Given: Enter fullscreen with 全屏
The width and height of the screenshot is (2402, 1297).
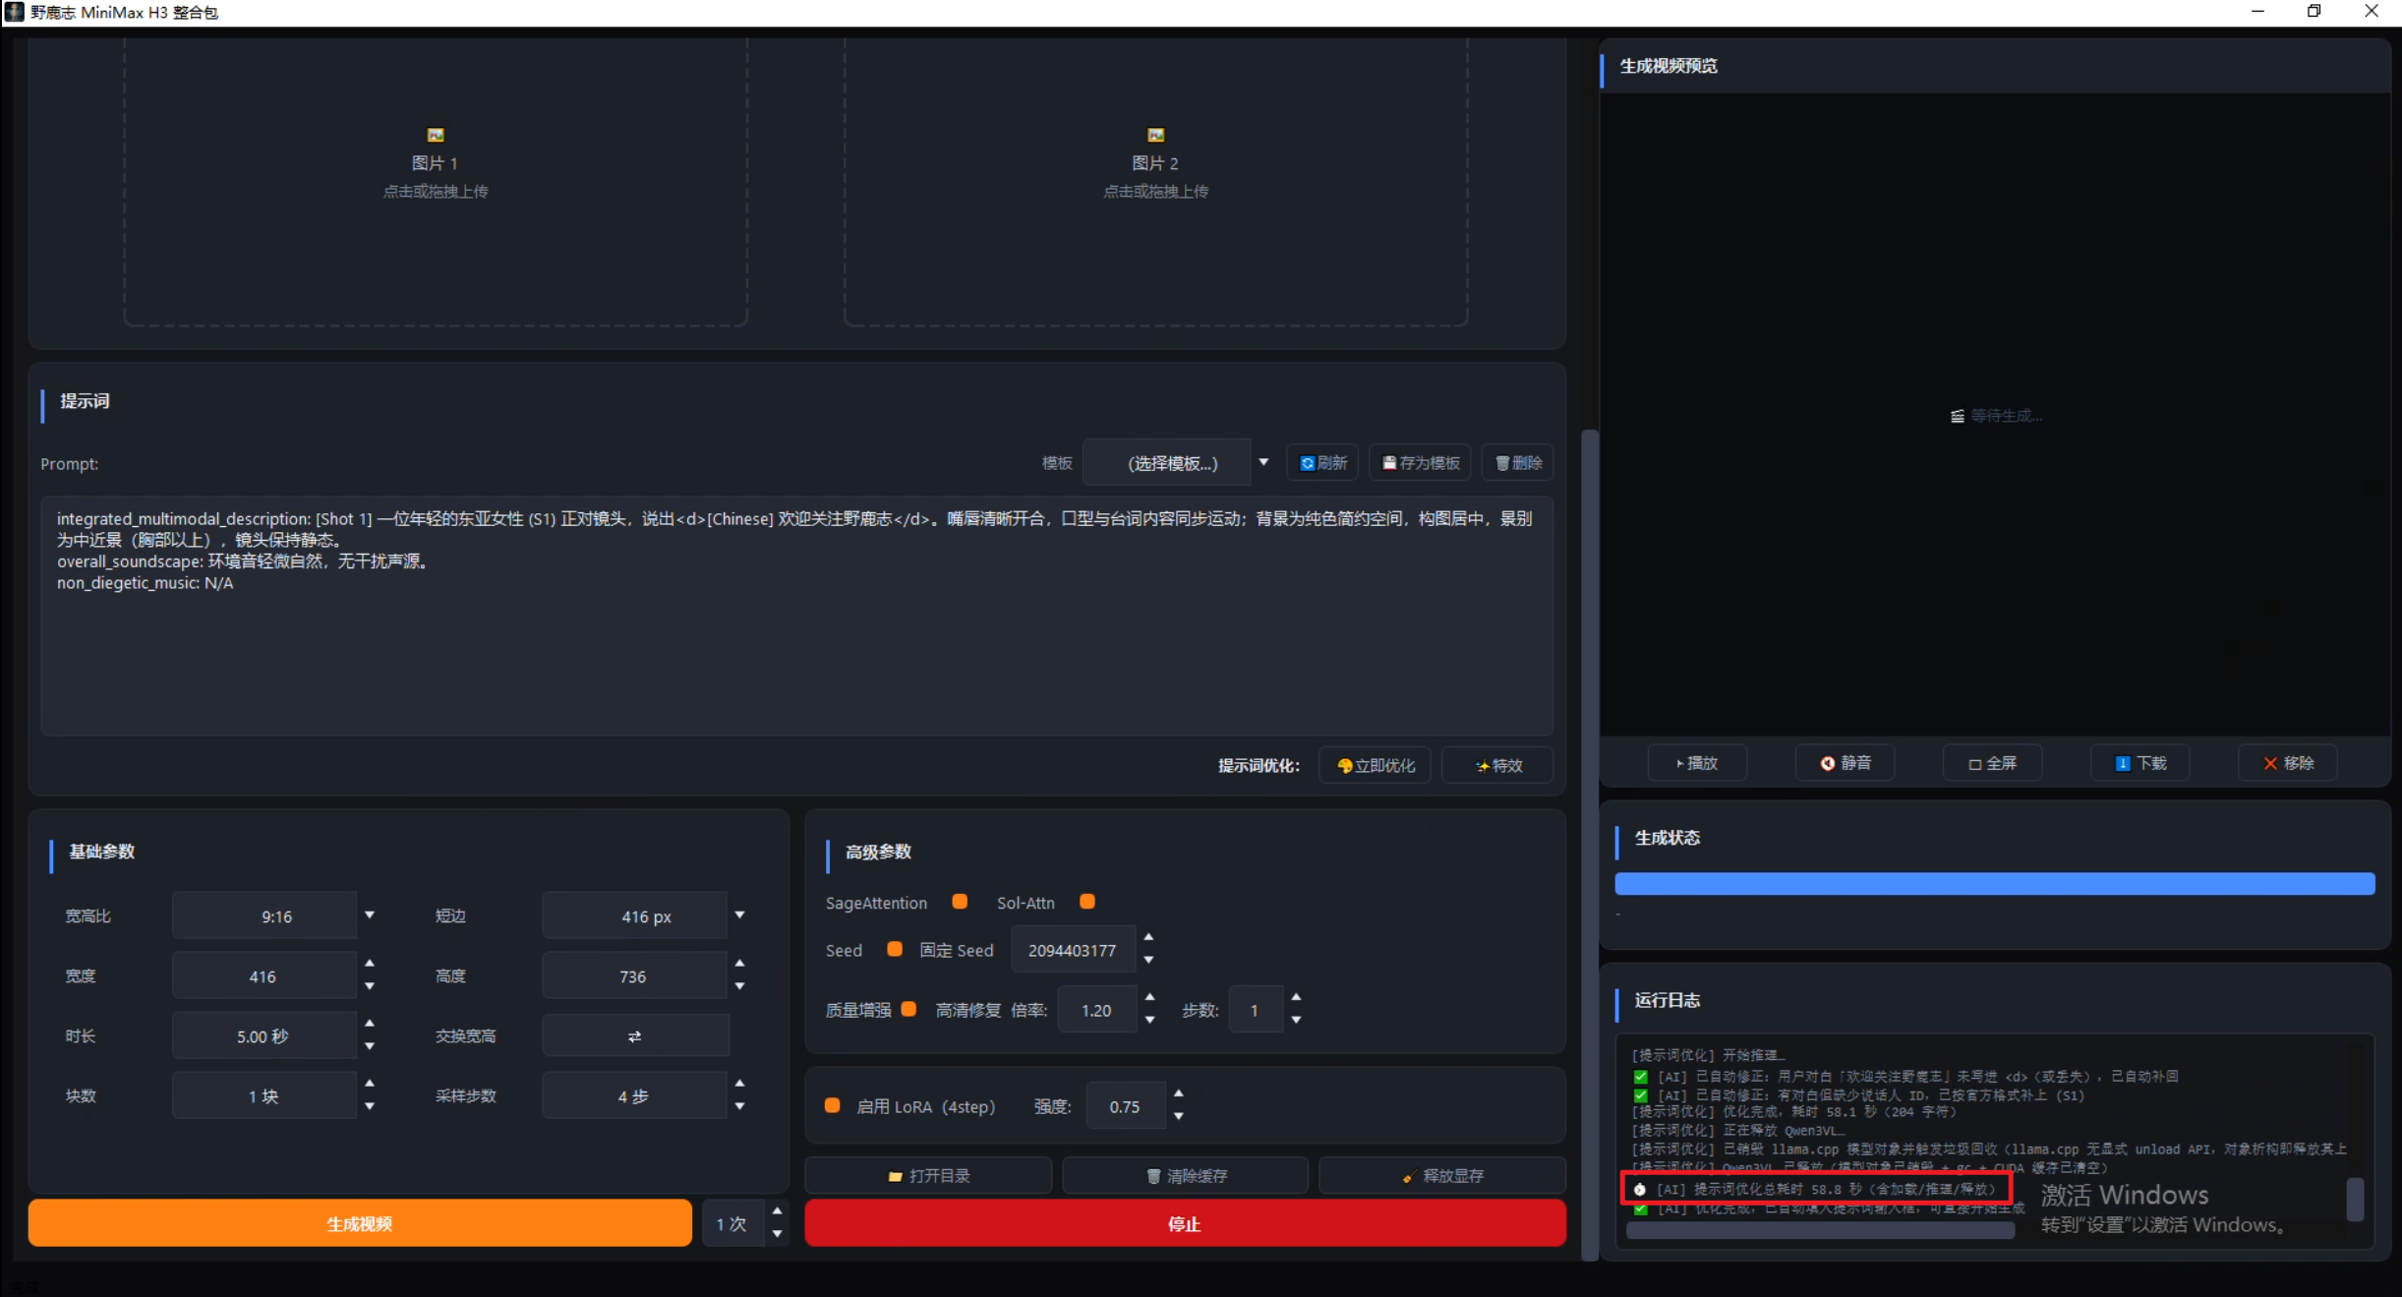Looking at the screenshot, I should click(1993, 763).
